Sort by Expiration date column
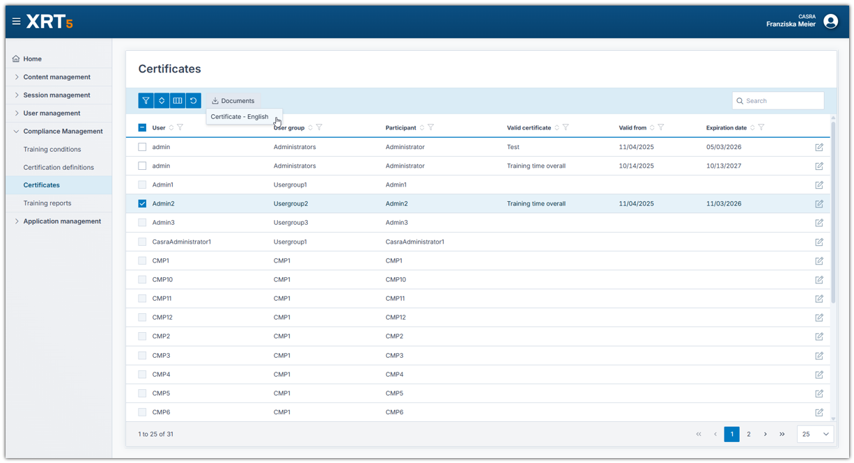 (752, 127)
